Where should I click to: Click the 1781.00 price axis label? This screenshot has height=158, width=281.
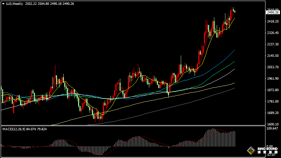pos(272,102)
